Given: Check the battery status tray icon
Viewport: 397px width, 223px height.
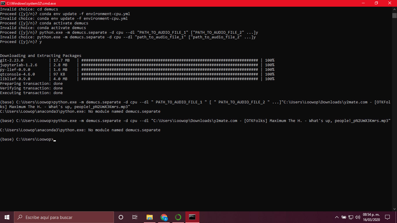Looking at the screenshot, I should click(344, 217).
